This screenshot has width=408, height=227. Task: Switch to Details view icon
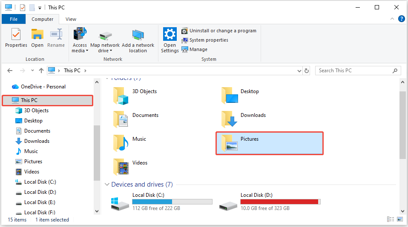pyautogui.click(x=391, y=219)
